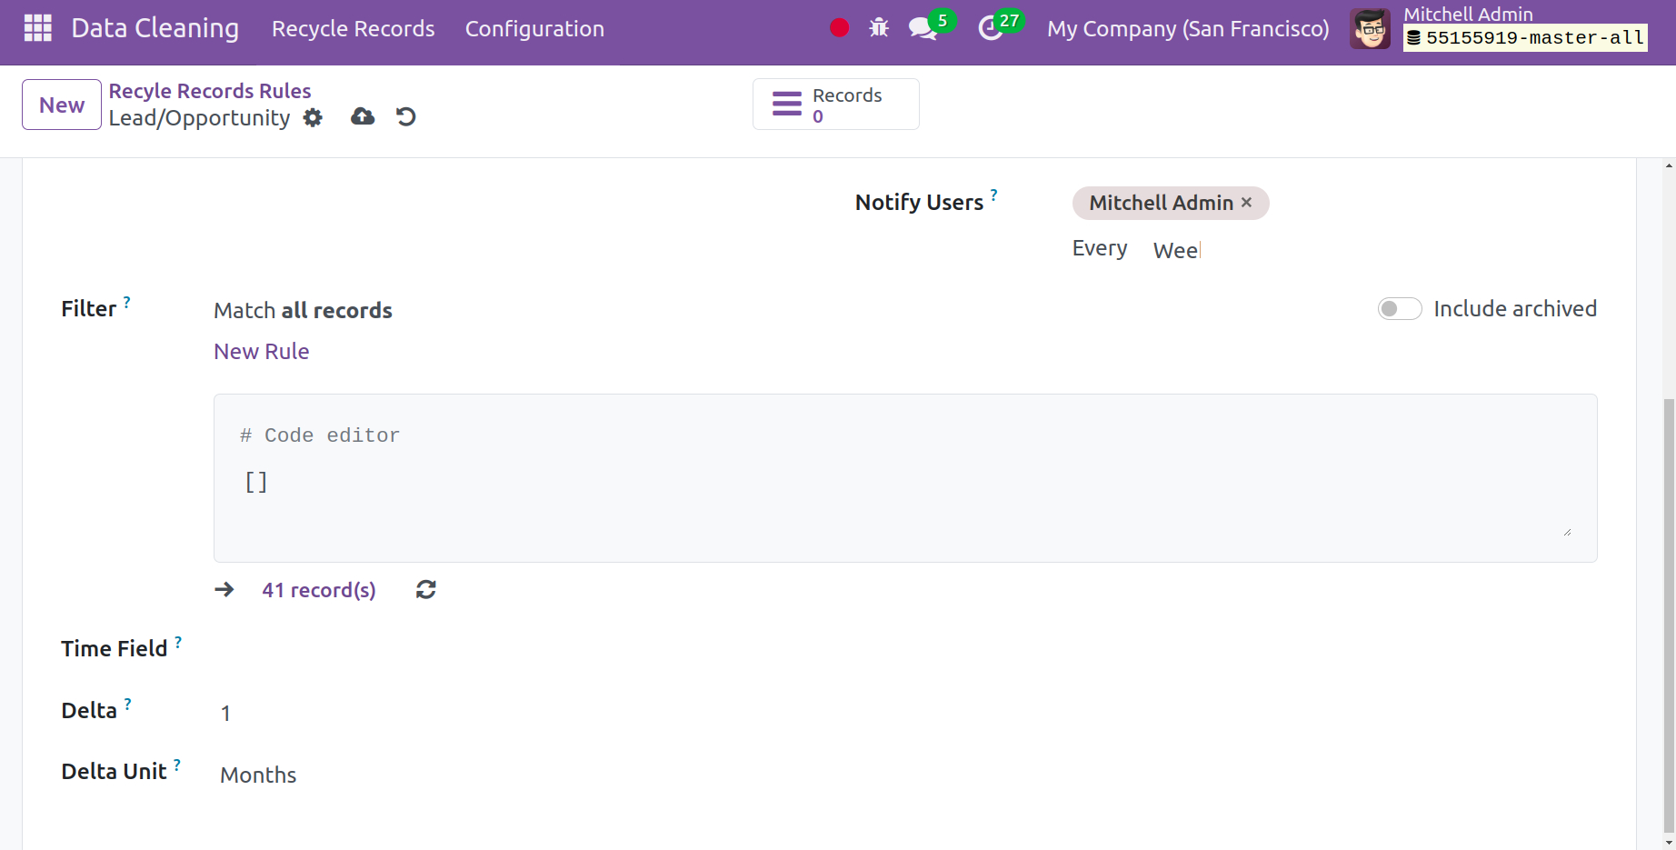Change Delta Unit from Months
Image resolution: width=1676 pixels, height=850 pixels.
[258, 775]
